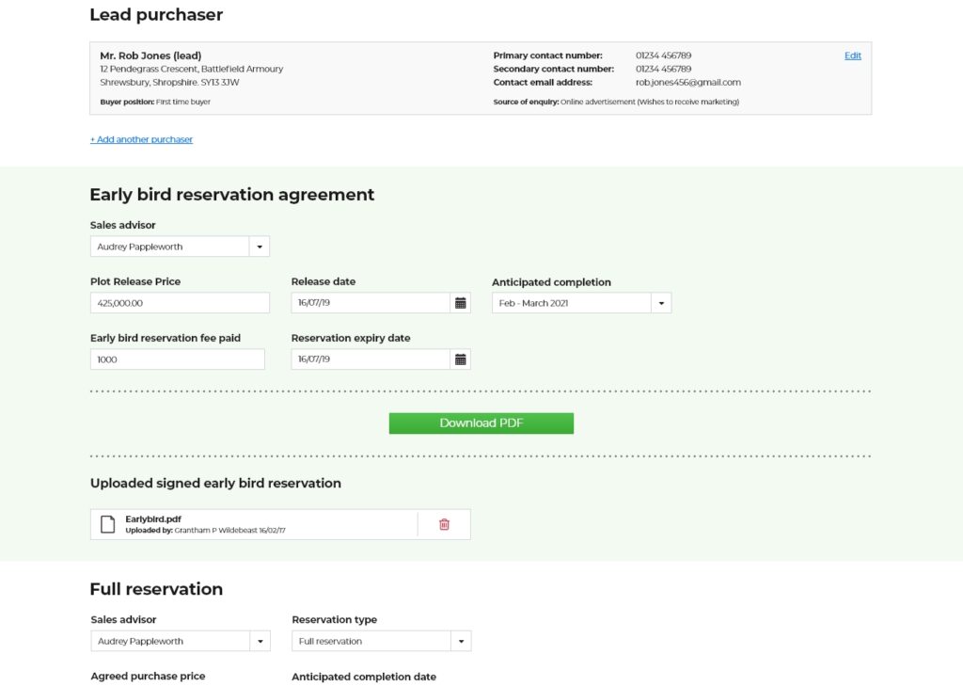Click the Download PDF button
Screen dimensions: 963x686
[481, 423]
